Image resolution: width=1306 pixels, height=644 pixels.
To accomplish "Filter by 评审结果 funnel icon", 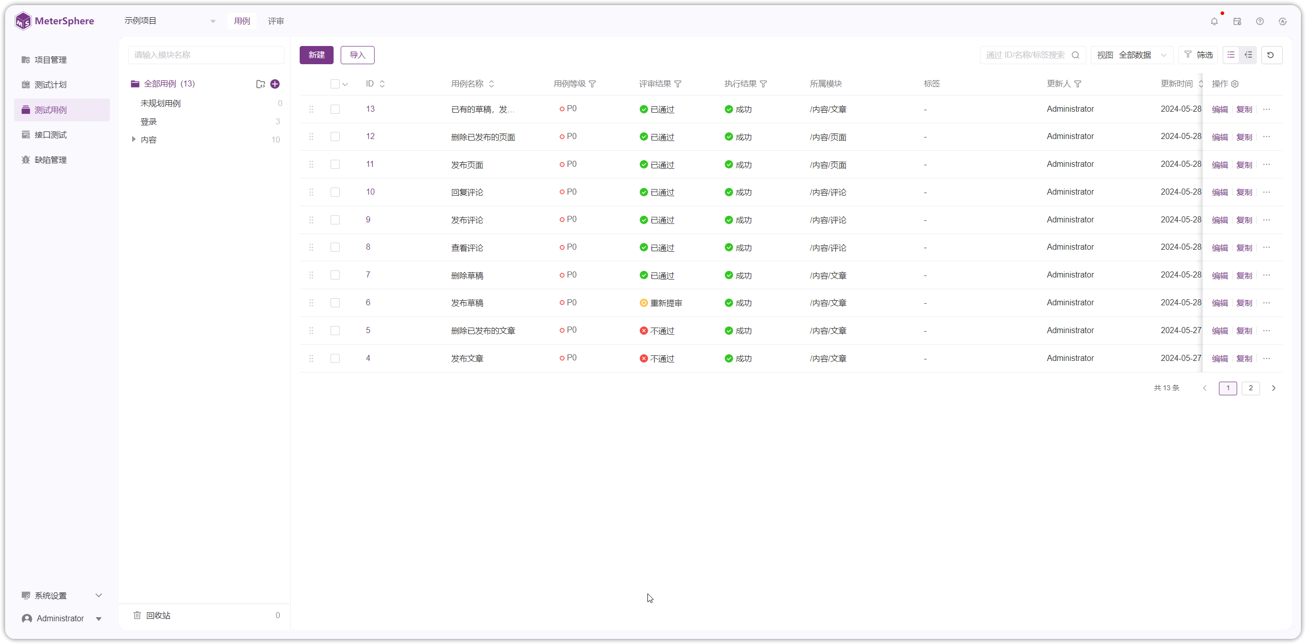I will point(678,84).
